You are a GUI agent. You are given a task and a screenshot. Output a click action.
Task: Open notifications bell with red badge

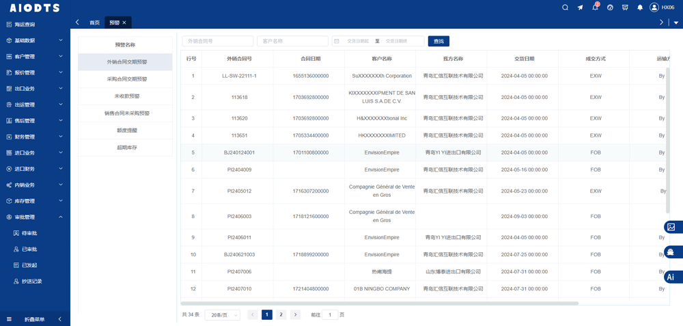595,8
